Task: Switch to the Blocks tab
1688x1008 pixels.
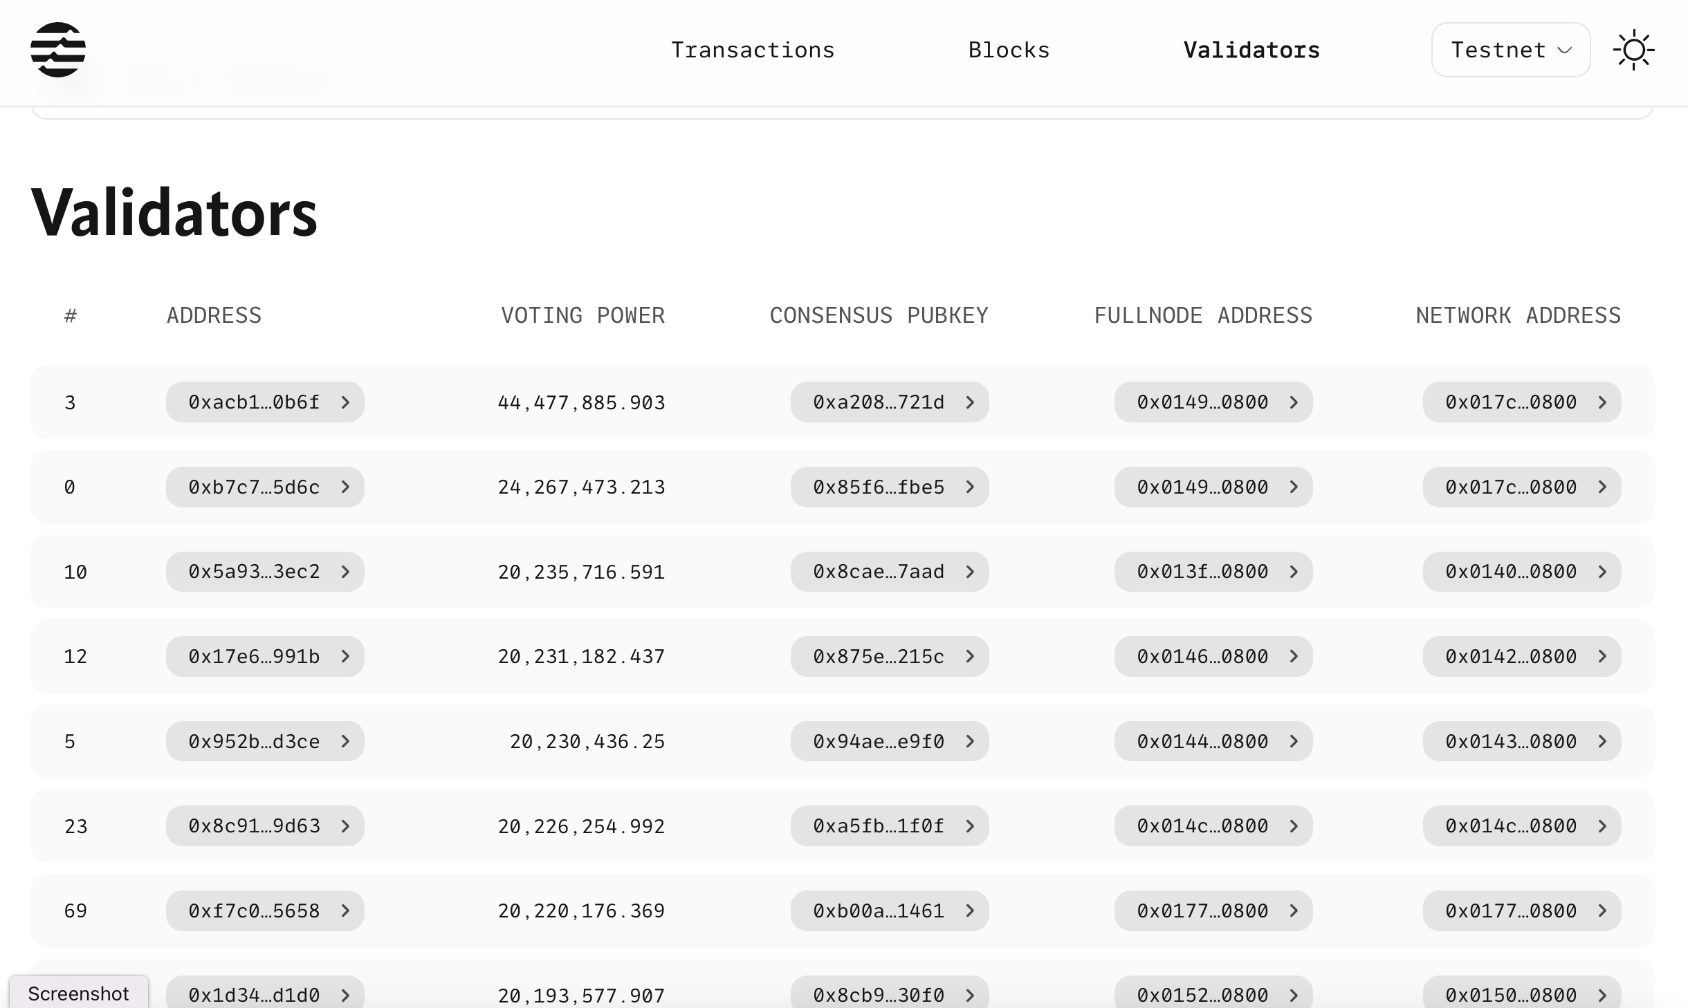Action: point(1009,49)
